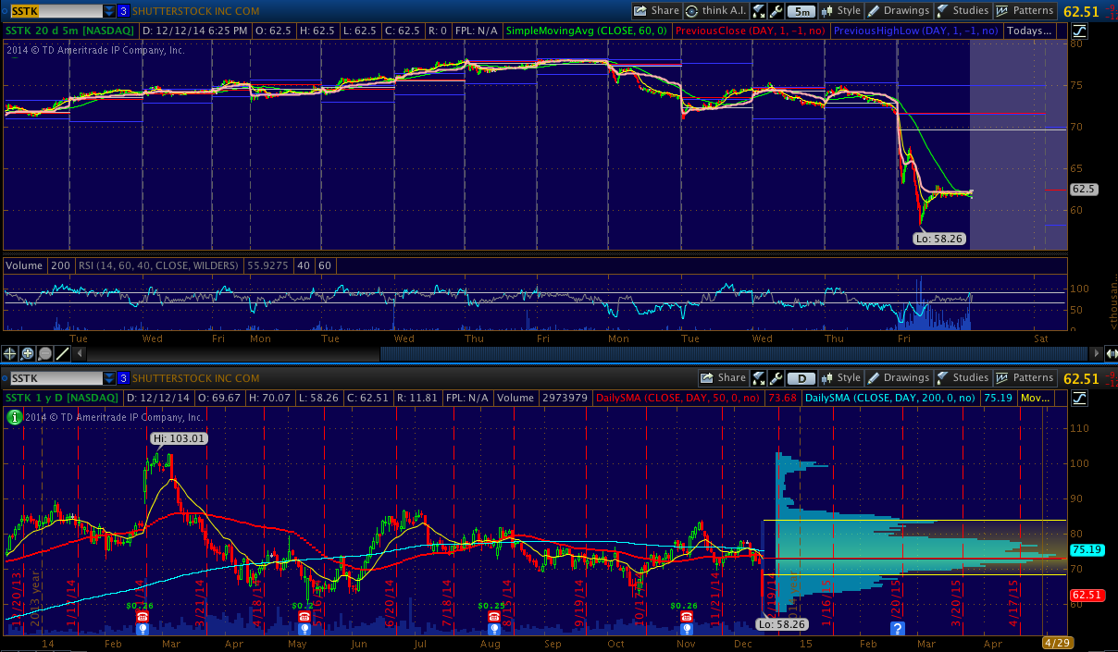Open upper chart settings wrench icon

click(x=776, y=11)
